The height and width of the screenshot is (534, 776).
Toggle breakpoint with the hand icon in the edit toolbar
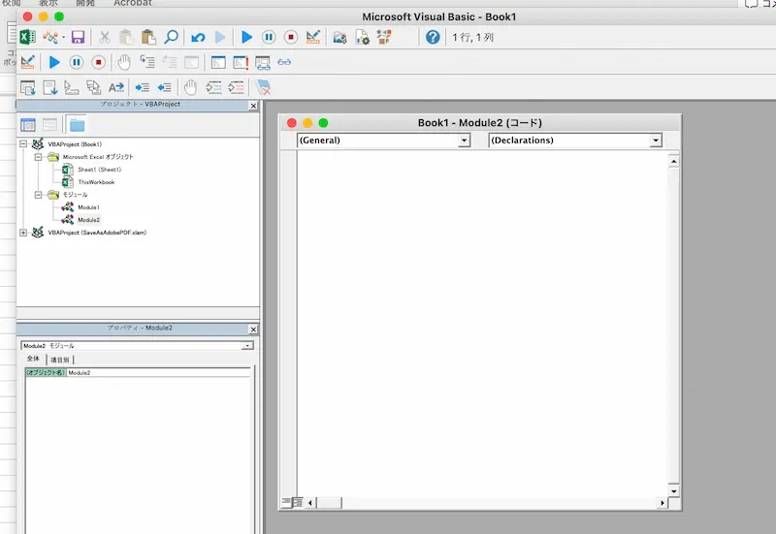coord(190,88)
